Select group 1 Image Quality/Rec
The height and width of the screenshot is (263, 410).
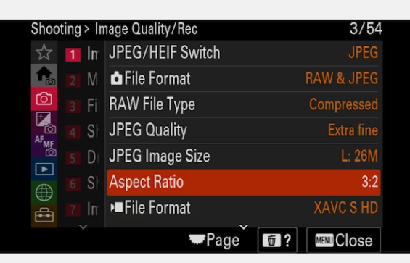tap(81, 54)
